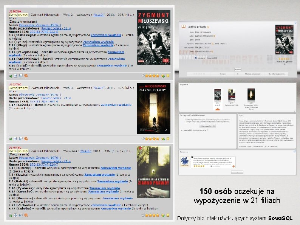Screen dimensions: 300x225
Task: Click the green add icon under the Wyd. 3 record
Action: [x=10, y=139]
